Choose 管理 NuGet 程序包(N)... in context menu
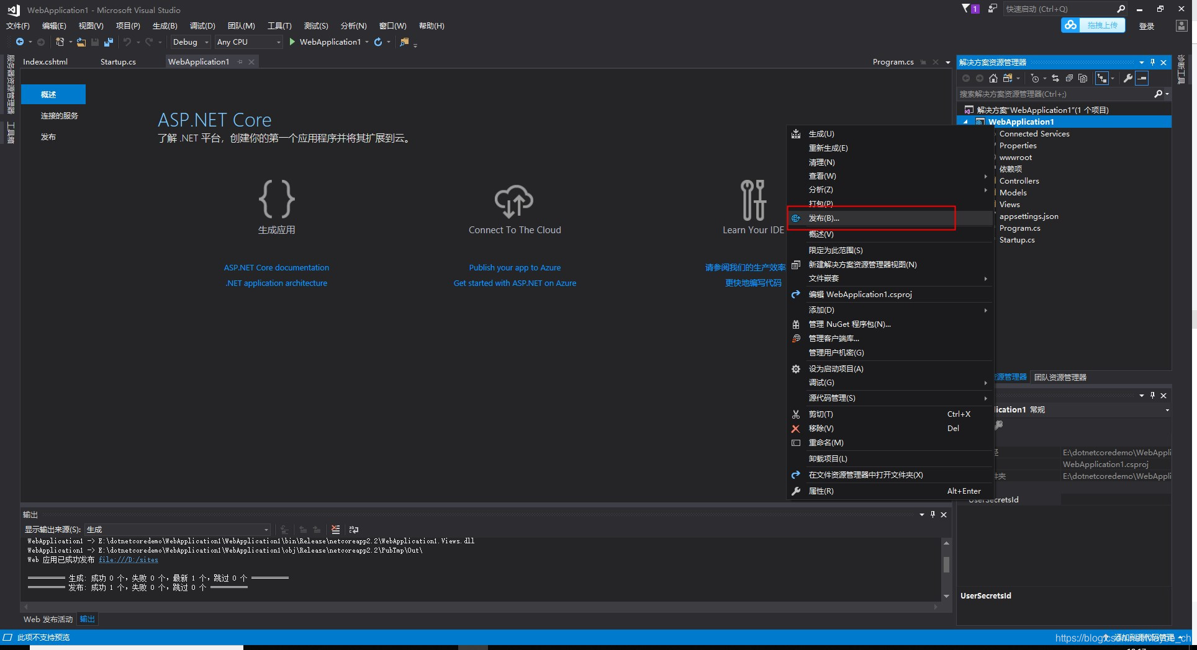 [x=890, y=324]
